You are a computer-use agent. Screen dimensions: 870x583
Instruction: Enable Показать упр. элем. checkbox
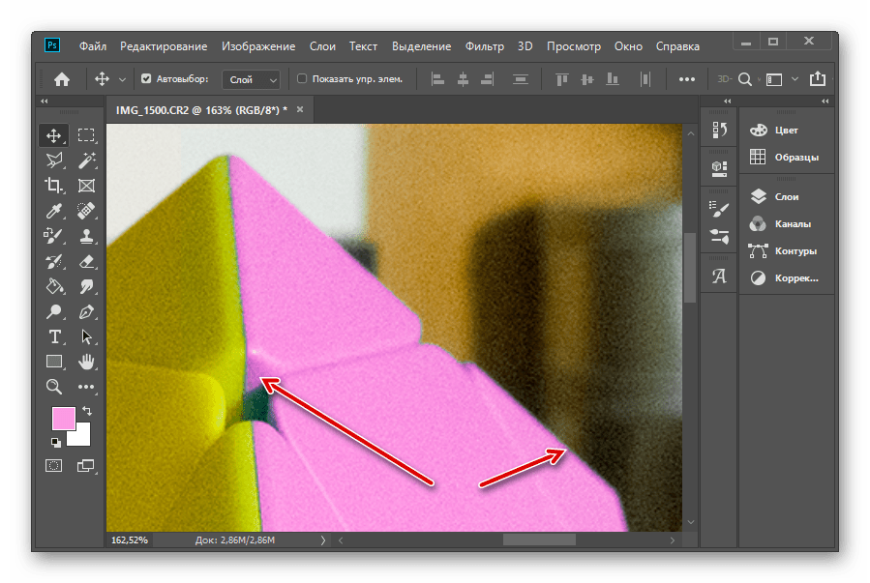point(302,79)
